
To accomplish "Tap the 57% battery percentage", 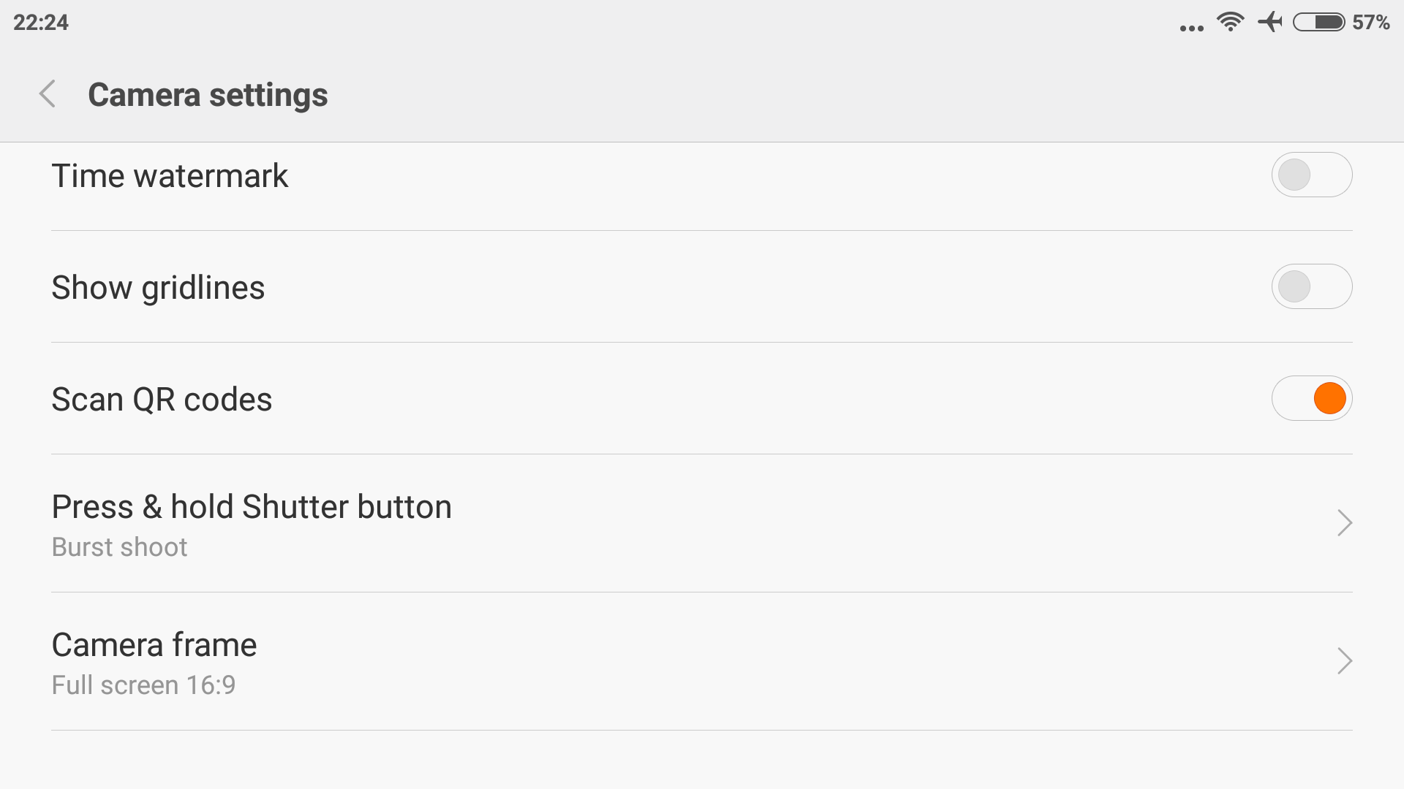I will 1371,23.
